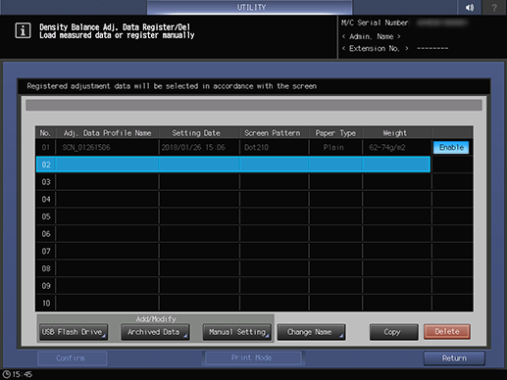Click the Paper Type column header
Screen dimensions: 507x380
click(335, 133)
